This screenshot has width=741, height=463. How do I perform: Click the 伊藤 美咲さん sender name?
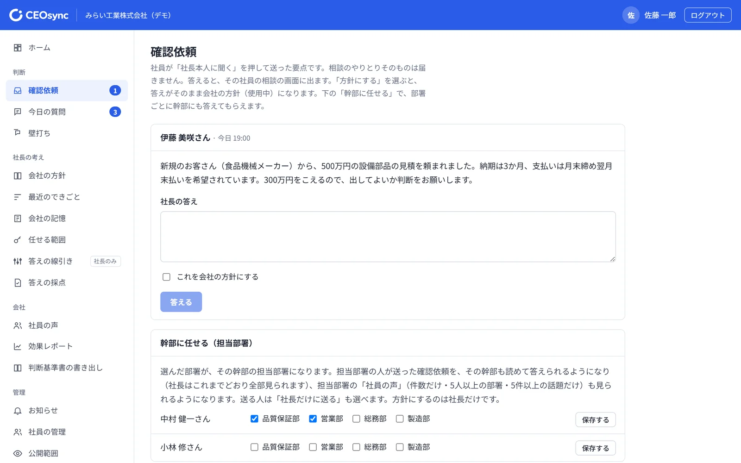(x=185, y=138)
